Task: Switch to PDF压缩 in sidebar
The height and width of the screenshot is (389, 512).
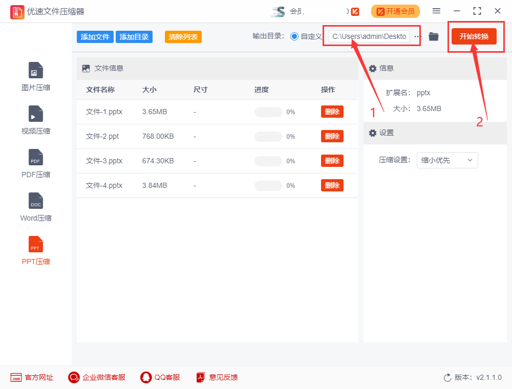Action: pyautogui.click(x=35, y=163)
